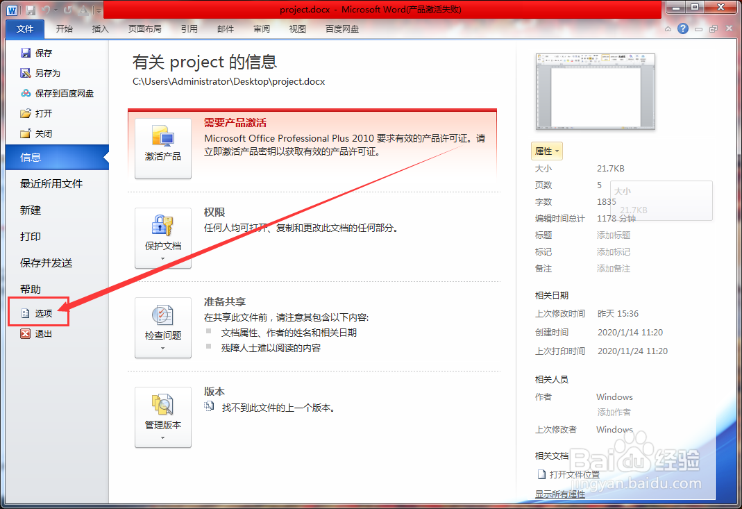The image size is (742, 509).
Task: Click the quick access Redo icon
Action: (68, 10)
